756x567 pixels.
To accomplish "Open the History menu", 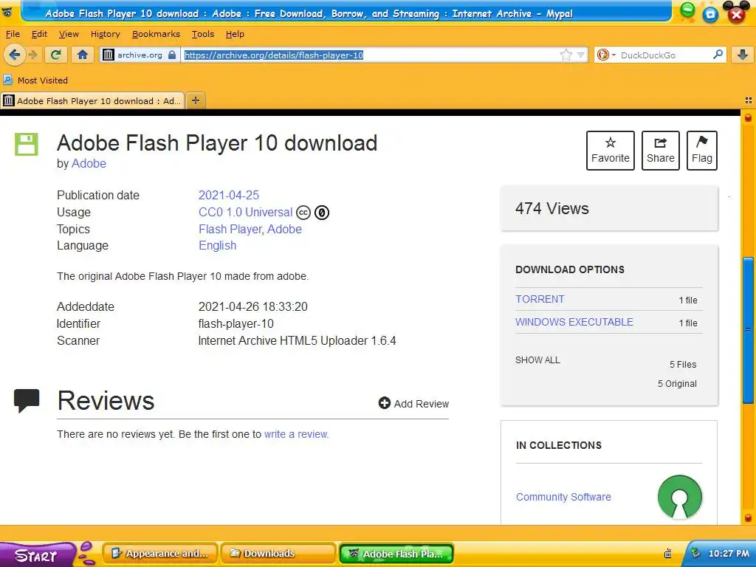I will pos(105,34).
